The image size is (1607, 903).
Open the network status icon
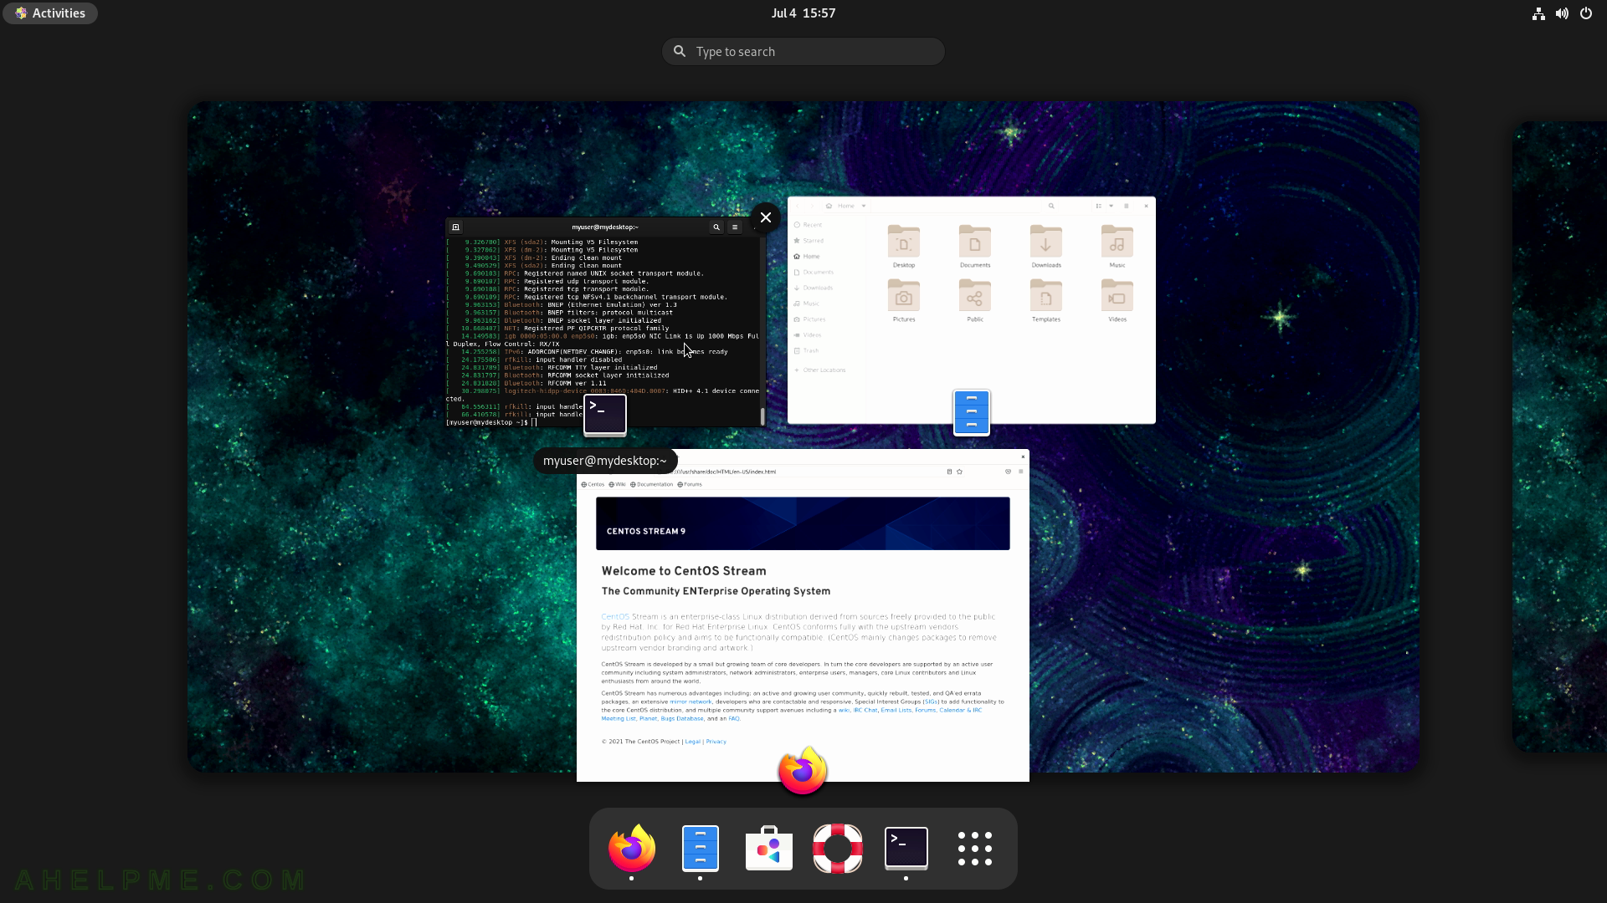[x=1538, y=13]
